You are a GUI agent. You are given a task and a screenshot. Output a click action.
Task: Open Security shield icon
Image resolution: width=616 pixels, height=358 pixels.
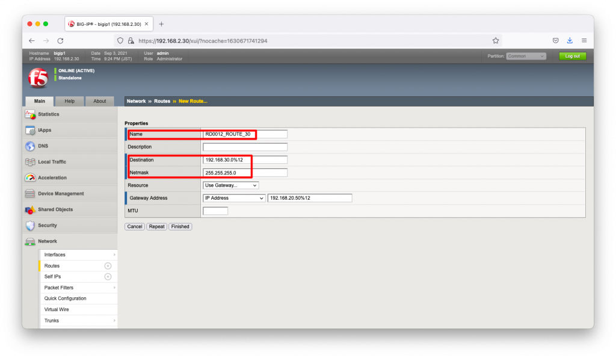(x=30, y=226)
